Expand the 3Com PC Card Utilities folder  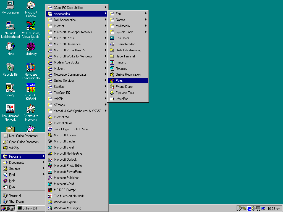coord(77,7)
